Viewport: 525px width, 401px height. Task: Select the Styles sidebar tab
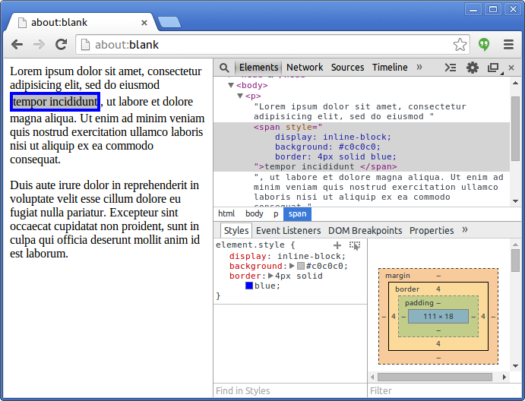236,231
